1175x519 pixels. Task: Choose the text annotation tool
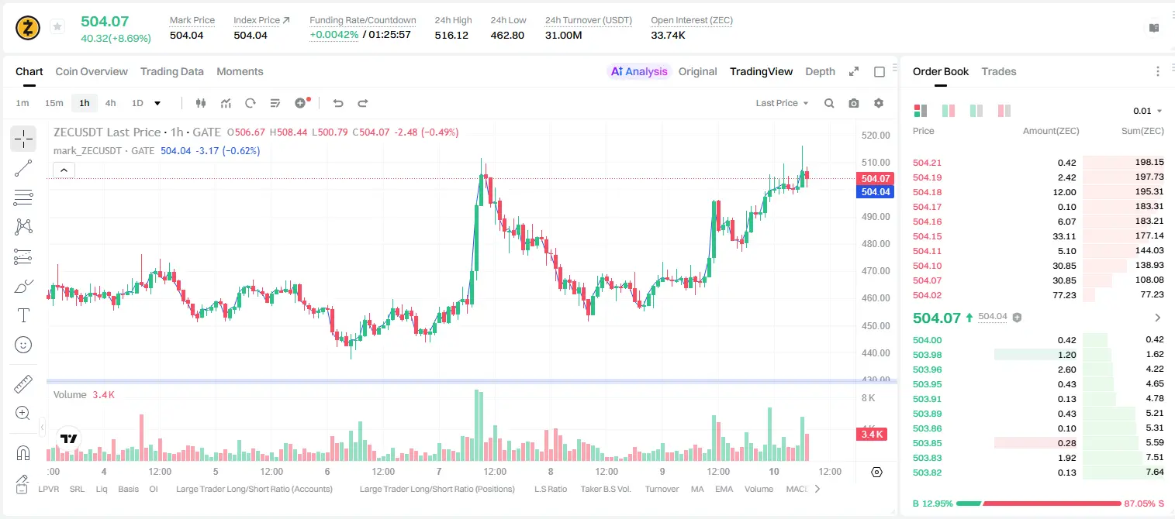(x=23, y=315)
